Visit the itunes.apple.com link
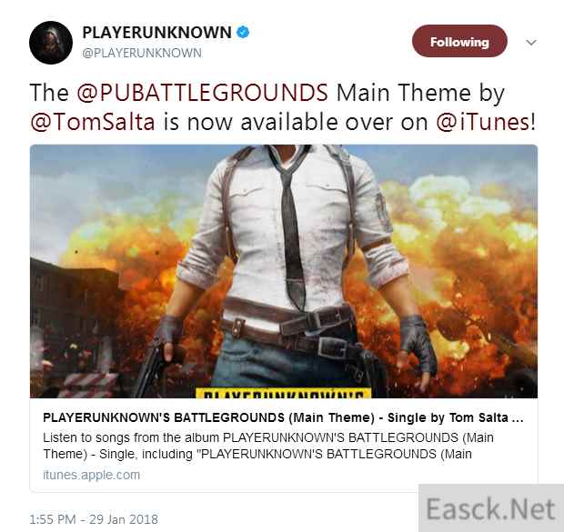Viewport: 564px width, 532px height. 91,475
